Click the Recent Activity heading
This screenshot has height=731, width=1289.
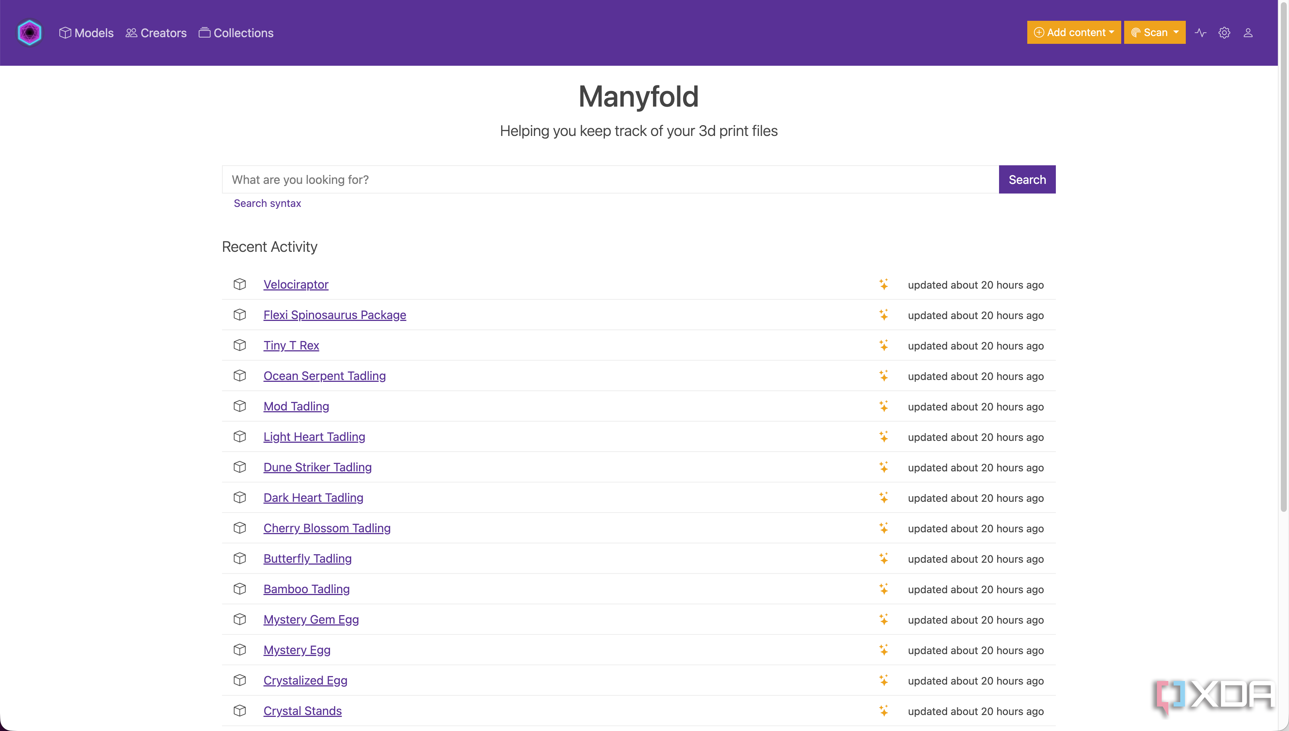pyautogui.click(x=270, y=247)
